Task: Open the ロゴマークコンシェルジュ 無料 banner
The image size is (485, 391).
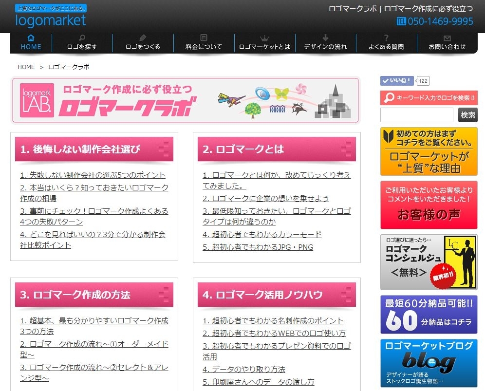Action: 429,262
